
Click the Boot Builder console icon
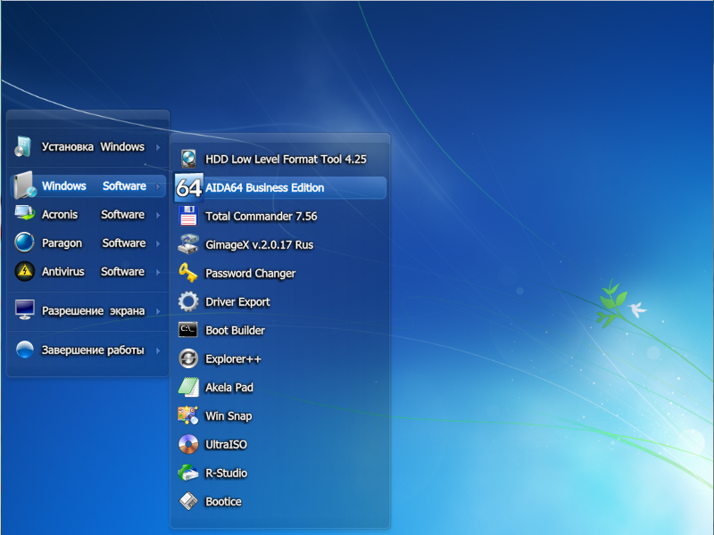(188, 329)
